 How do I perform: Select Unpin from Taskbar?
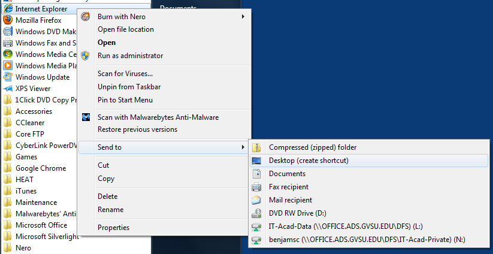pos(129,87)
